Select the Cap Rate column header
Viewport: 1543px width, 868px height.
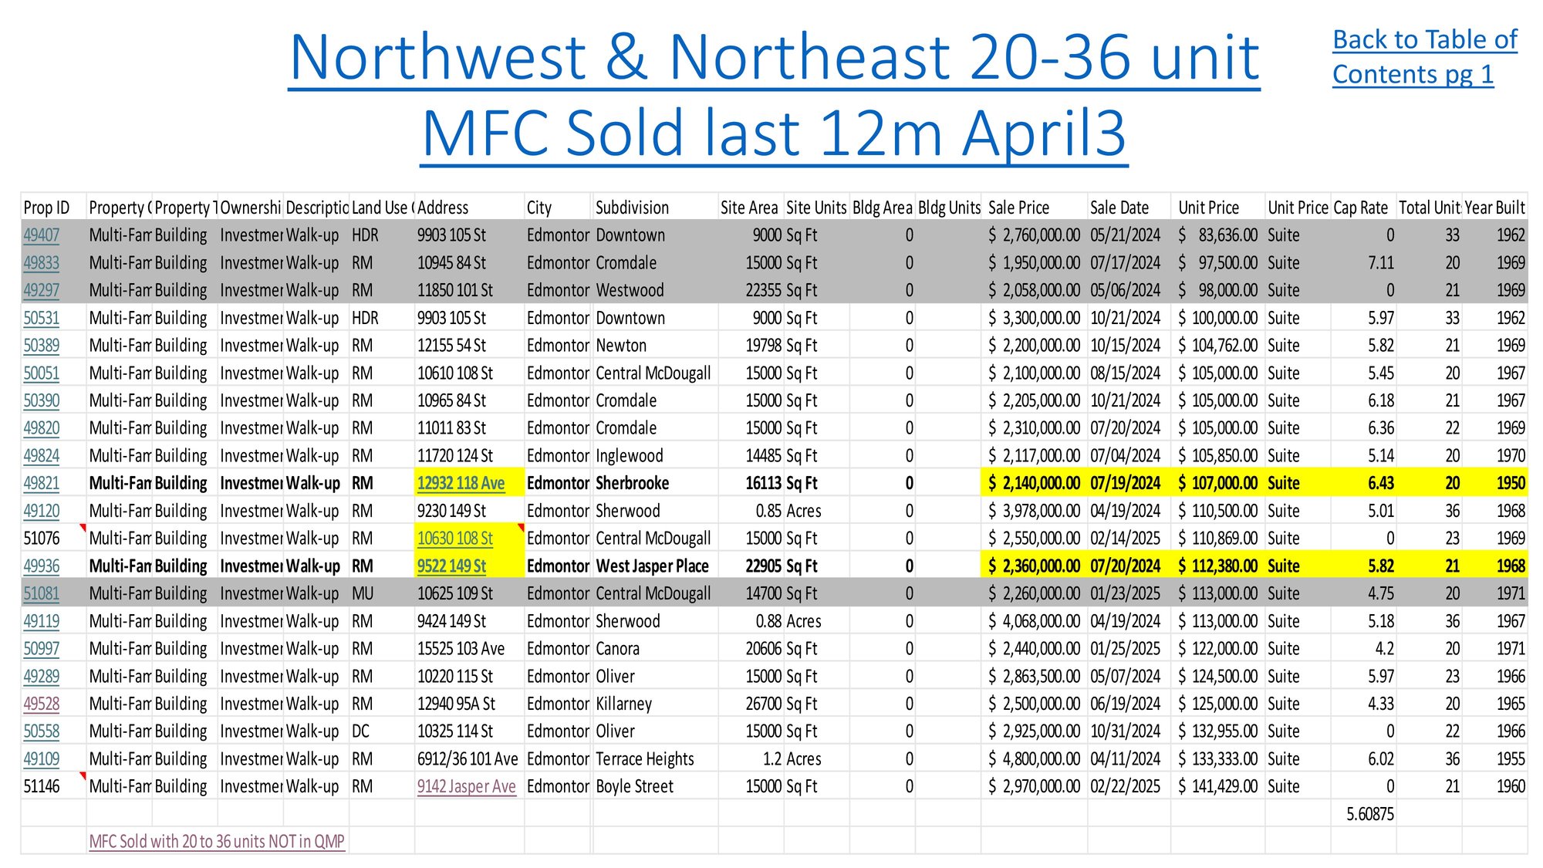pos(1363,208)
